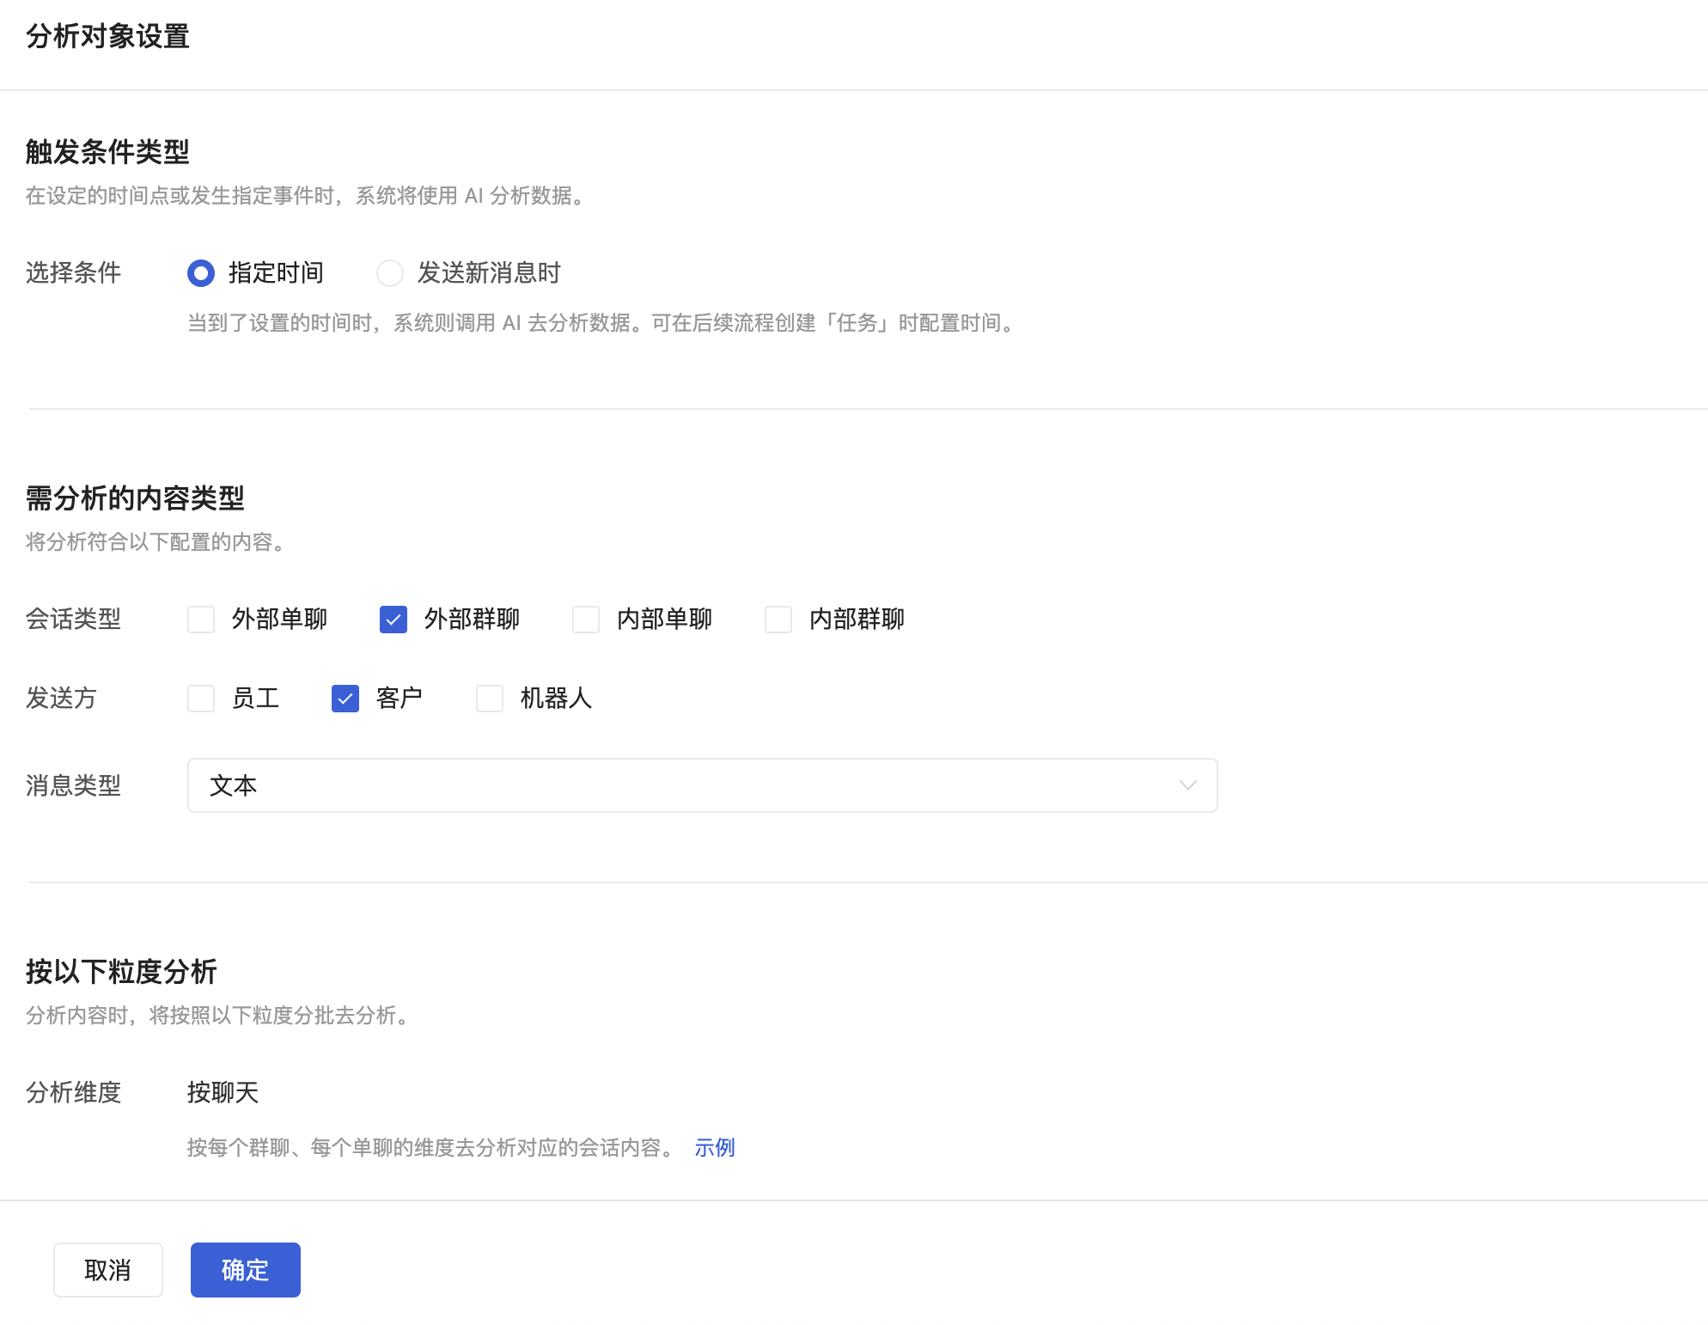Click the 确定 button

click(x=246, y=1270)
